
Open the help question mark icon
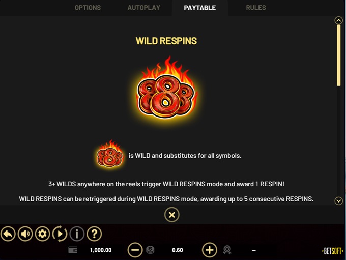(94, 234)
